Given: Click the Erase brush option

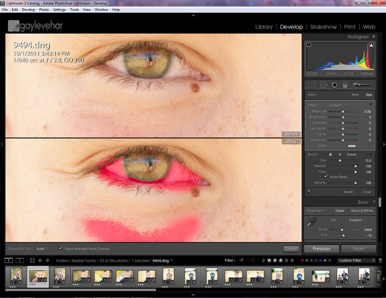Looking at the screenshot, I should coord(351,155).
